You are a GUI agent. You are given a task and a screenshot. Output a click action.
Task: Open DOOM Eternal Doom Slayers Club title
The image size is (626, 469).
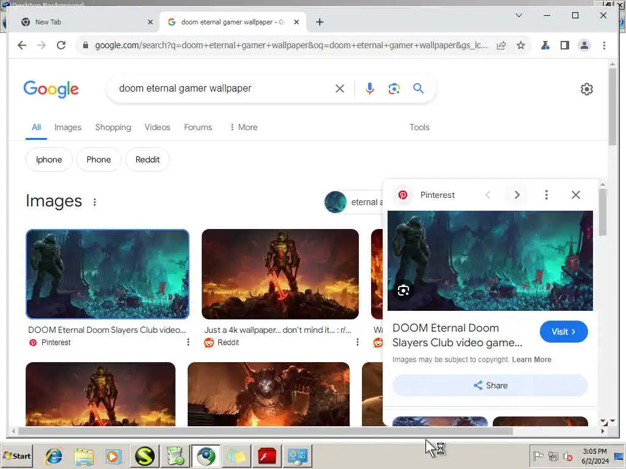click(x=457, y=335)
